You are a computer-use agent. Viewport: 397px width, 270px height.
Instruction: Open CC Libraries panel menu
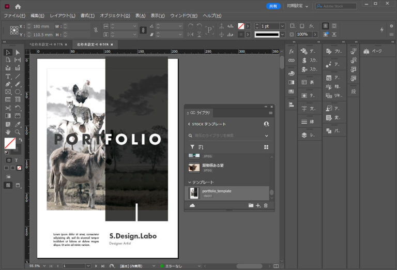tap(271, 113)
